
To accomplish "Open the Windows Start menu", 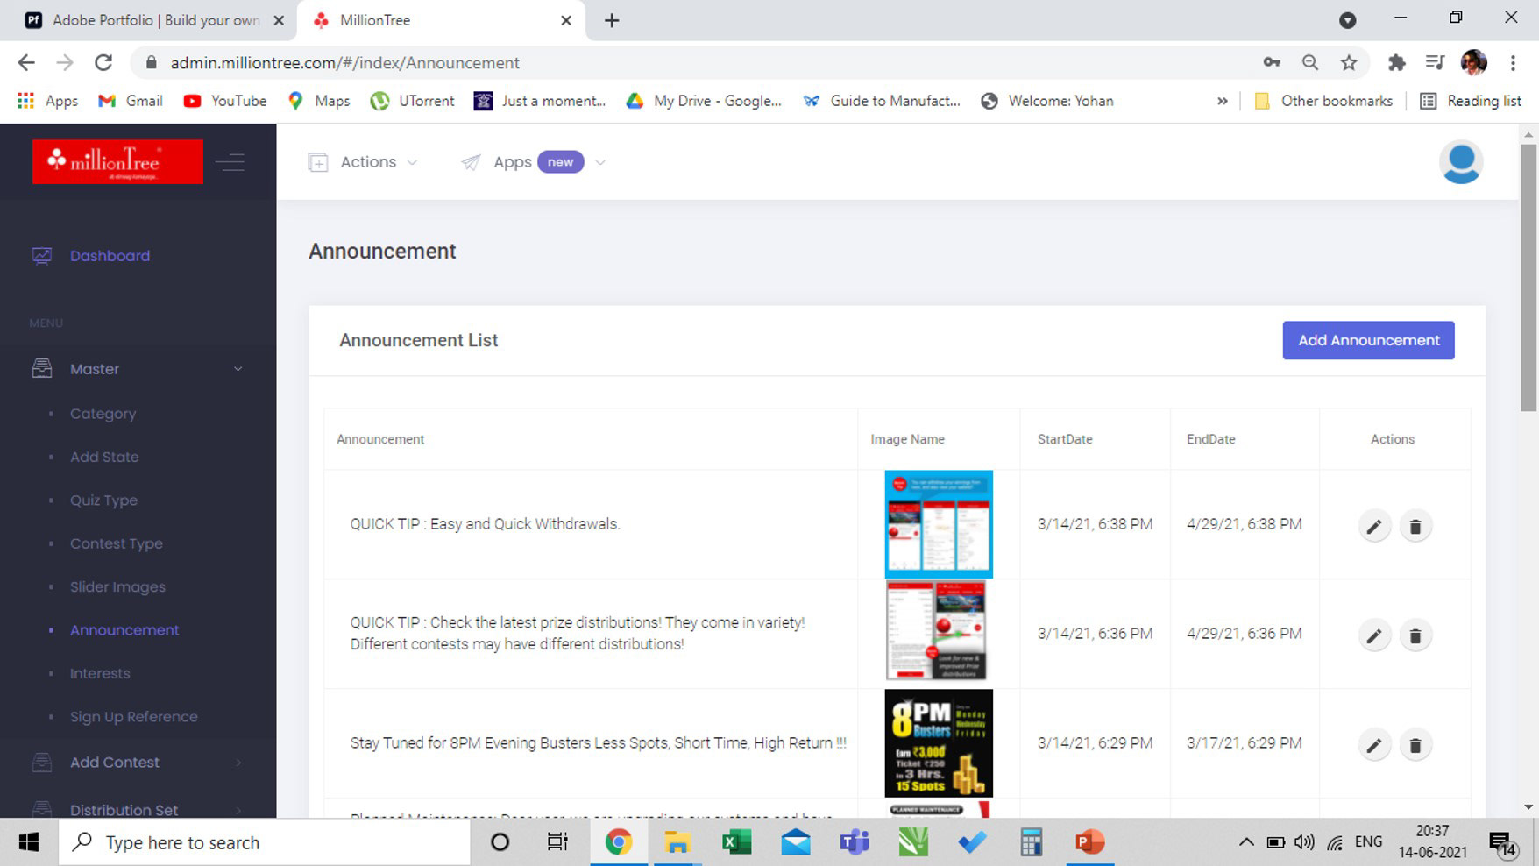I will click(28, 842).
